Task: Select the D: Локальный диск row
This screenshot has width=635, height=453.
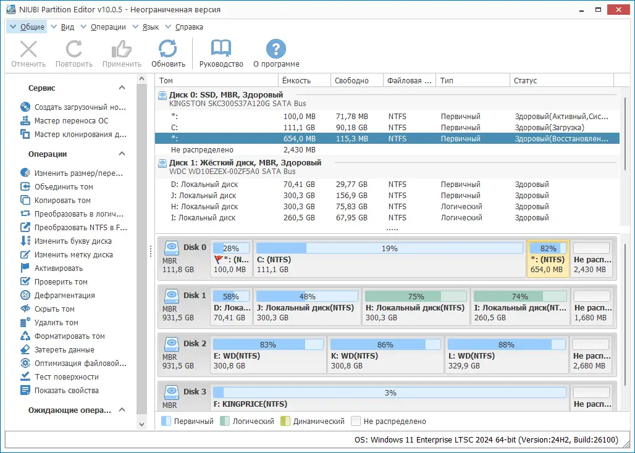Action: (x=204, y=185)
